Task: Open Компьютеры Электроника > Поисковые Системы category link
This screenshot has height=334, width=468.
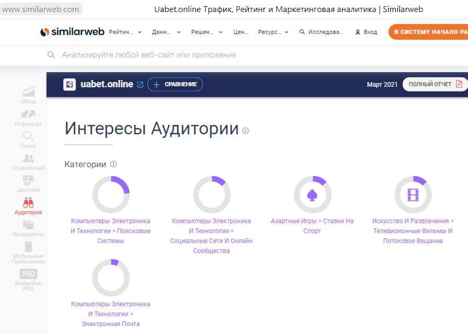Action: 111,231
